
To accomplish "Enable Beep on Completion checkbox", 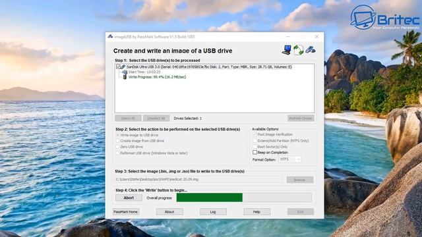I will [x=255, y=152].
